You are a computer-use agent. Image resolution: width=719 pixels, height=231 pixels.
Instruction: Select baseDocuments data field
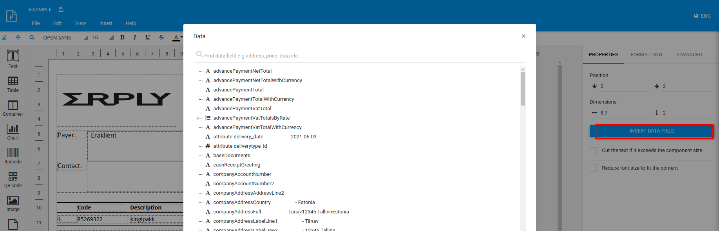tap(232, 156)
